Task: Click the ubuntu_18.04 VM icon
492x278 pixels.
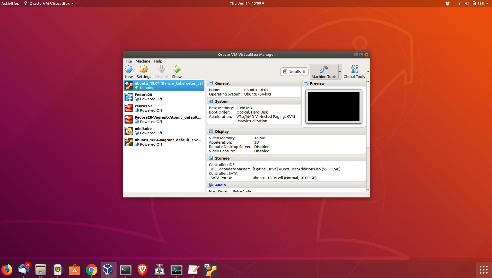Action: pyautogui.click(x=129, y=85)
